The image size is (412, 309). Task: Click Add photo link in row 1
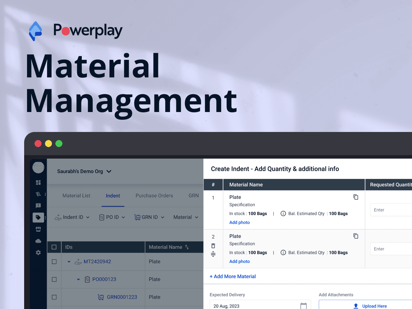(239, 222)
